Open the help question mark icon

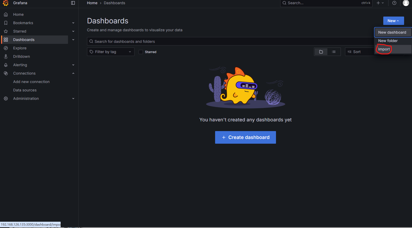(394, 3)
